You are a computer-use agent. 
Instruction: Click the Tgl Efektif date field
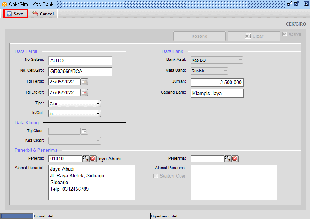65,92
